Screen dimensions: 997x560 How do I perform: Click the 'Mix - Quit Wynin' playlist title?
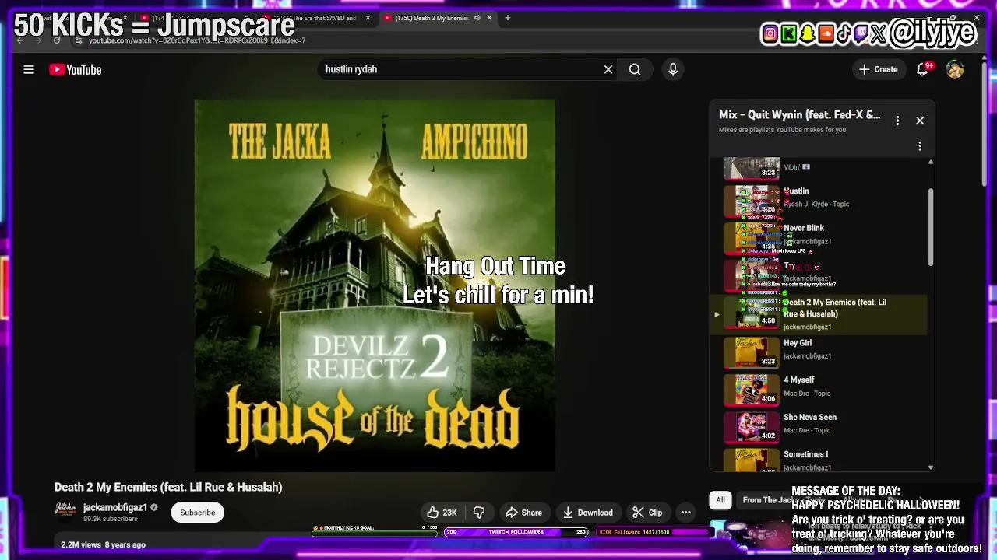pos(800,114)
